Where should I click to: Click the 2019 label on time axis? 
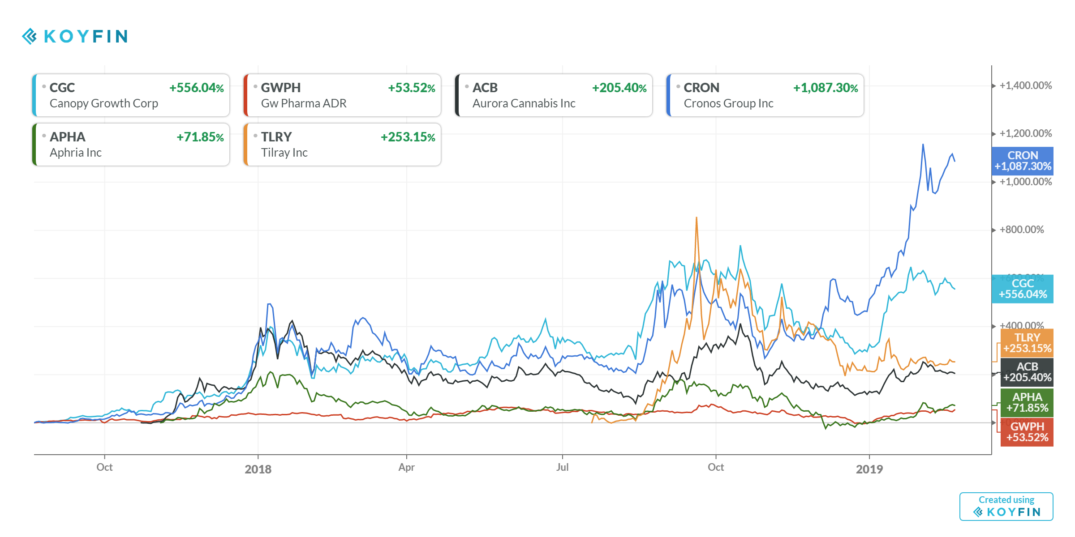click(x=869, y=469)
